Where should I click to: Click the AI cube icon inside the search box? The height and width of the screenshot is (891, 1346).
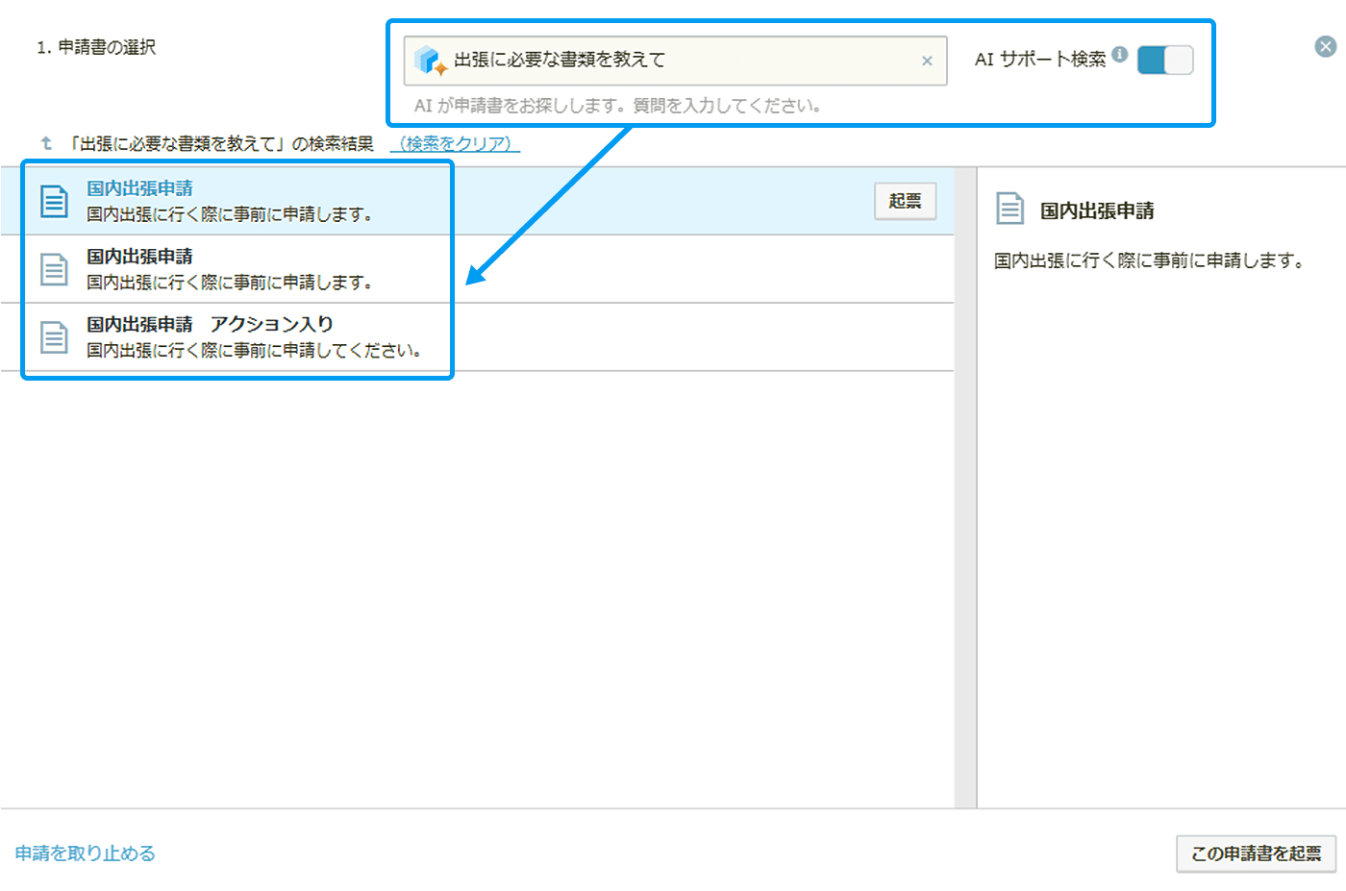432,60
